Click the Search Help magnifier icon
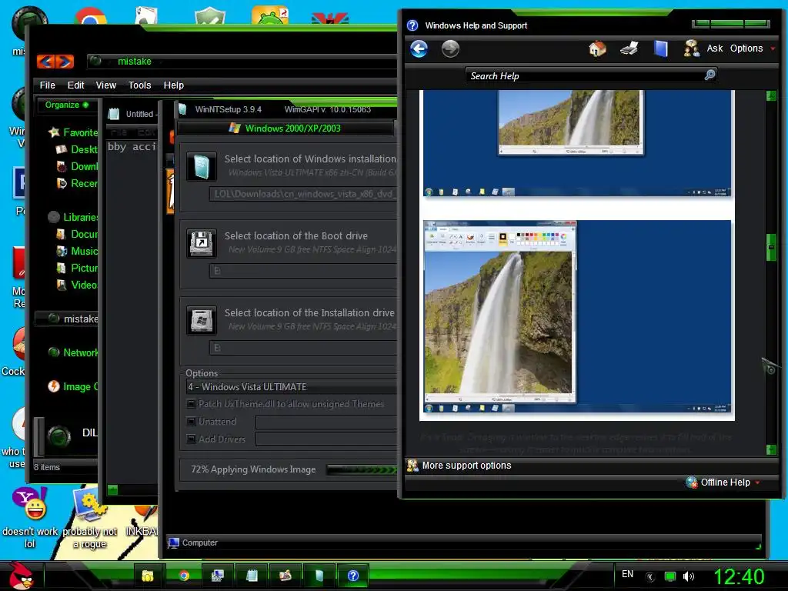788x591 pixels. (710, 75)
